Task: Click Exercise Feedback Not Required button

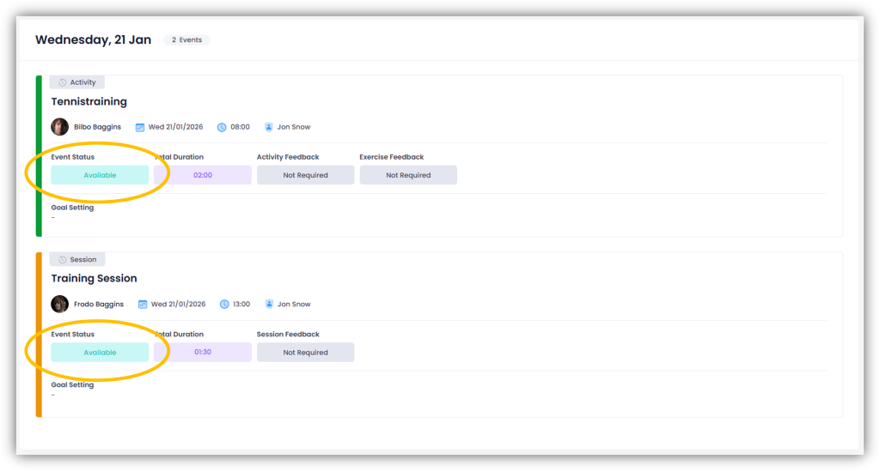Action: pyautogui.click(x=408, y=175)
